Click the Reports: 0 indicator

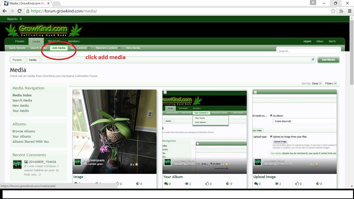[14, 19]
